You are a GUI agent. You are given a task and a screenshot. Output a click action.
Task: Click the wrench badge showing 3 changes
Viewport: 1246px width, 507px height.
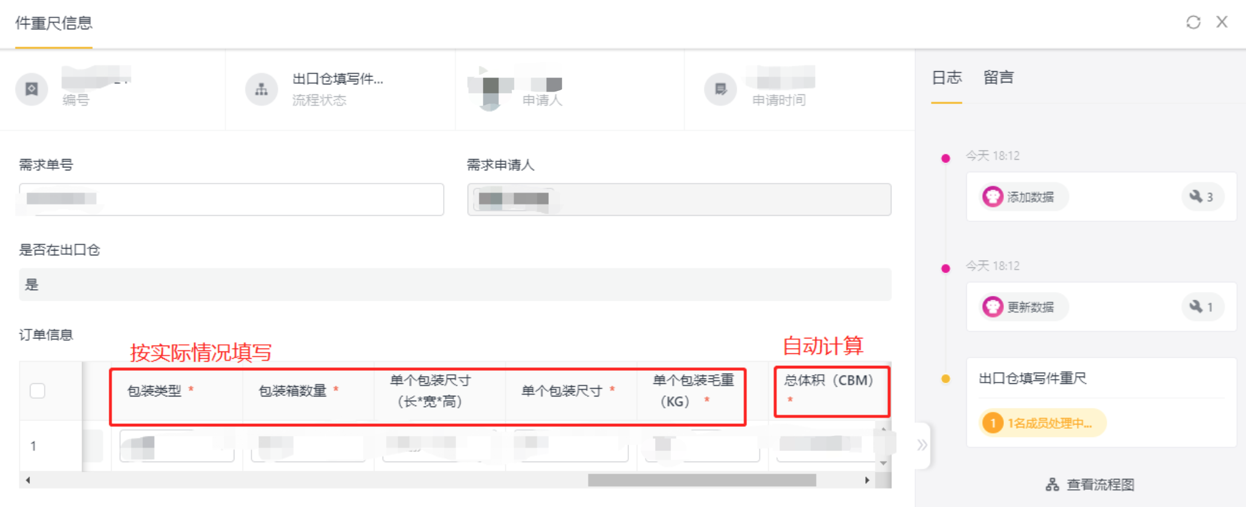pos(1202,197)
